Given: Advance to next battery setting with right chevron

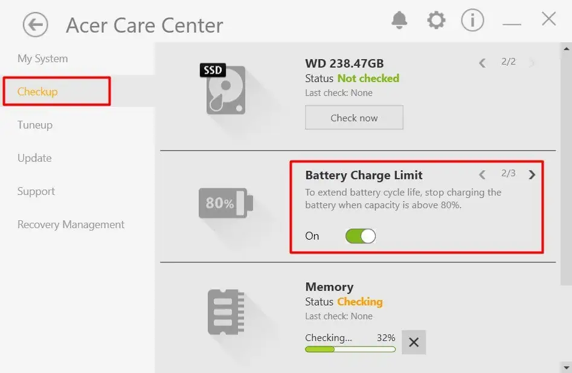Looking at the screenshot, I should coord(532,174).
